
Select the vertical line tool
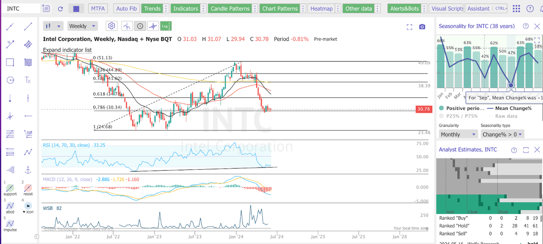(x=28, y=98)
